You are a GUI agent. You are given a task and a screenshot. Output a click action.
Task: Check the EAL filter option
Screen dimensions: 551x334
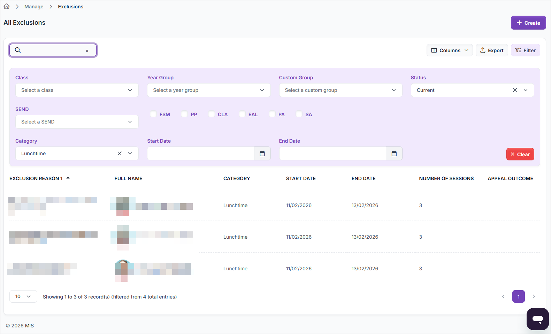click(242, 114)
